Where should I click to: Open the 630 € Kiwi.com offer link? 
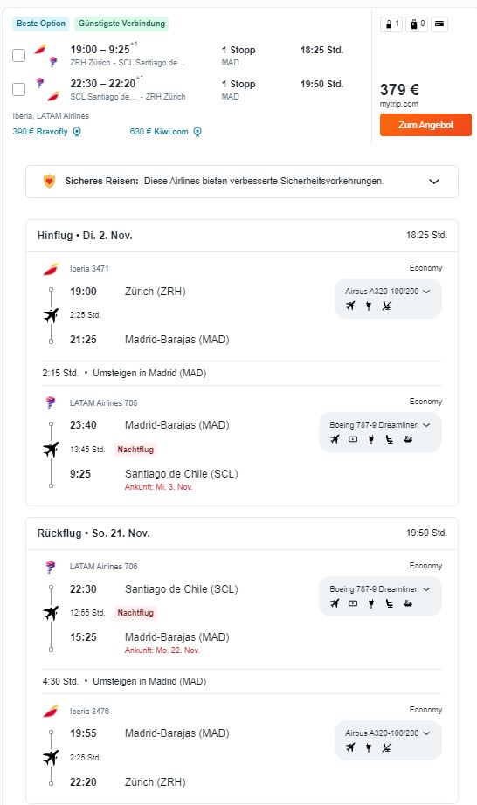(x=159, y=132)
